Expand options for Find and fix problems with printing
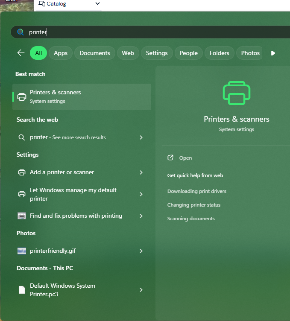 coord(141,216)
